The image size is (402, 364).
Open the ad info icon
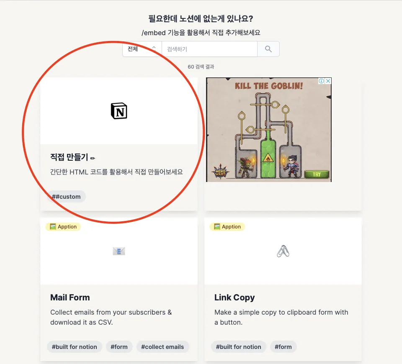point(322,81)
